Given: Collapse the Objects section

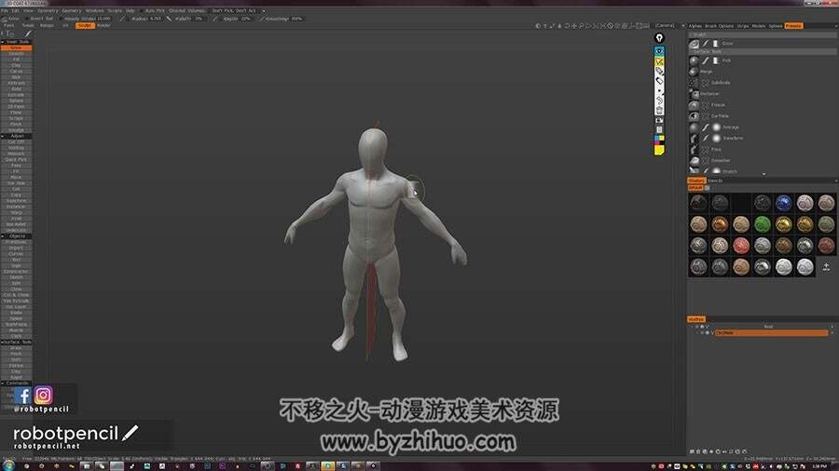Looking at the screenshot, I should click(3, 236).
